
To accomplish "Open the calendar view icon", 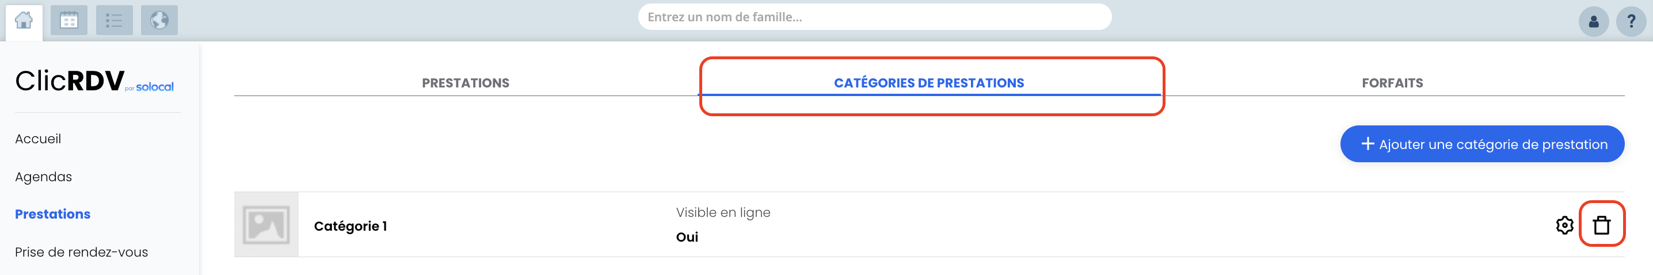I will [x=68, y=21].
